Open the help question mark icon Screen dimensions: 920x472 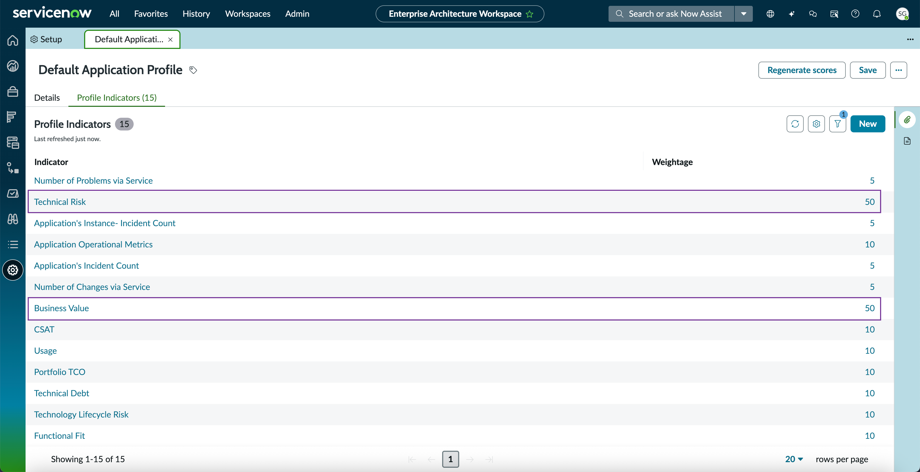[855, 14]
